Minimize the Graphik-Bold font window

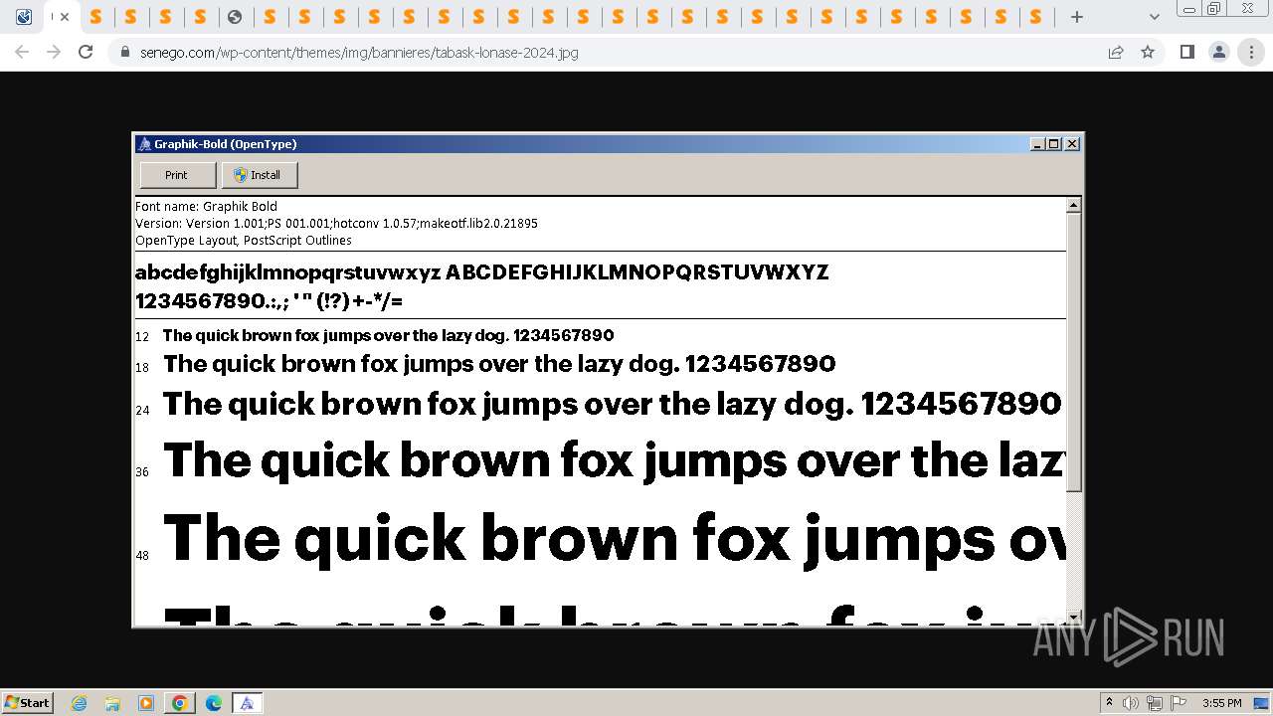click(1038, 144)
